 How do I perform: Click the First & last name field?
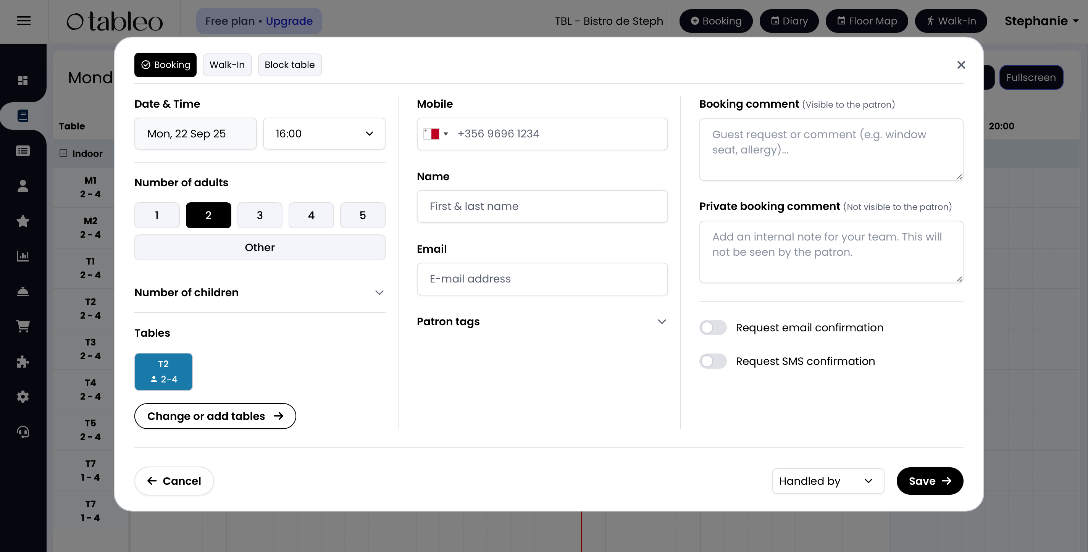pyautogui.click(x=542, y=206)
